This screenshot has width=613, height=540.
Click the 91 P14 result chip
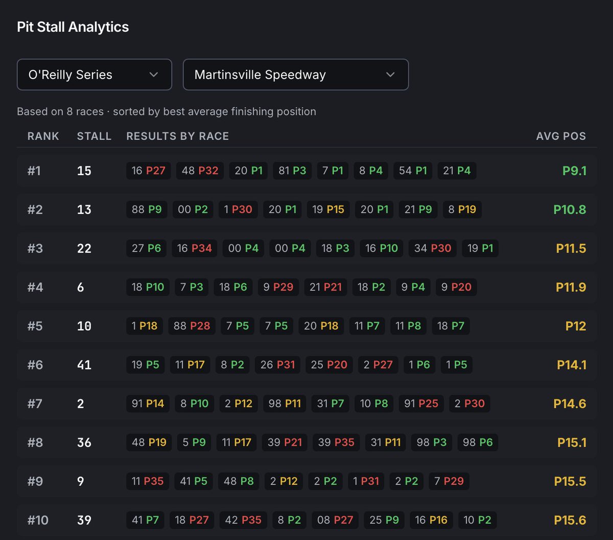point(148,403)
